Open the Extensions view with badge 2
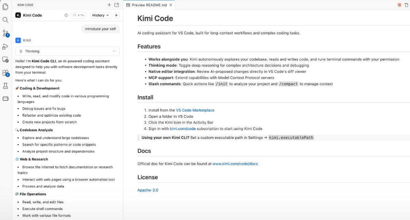 tap(5, 73)
